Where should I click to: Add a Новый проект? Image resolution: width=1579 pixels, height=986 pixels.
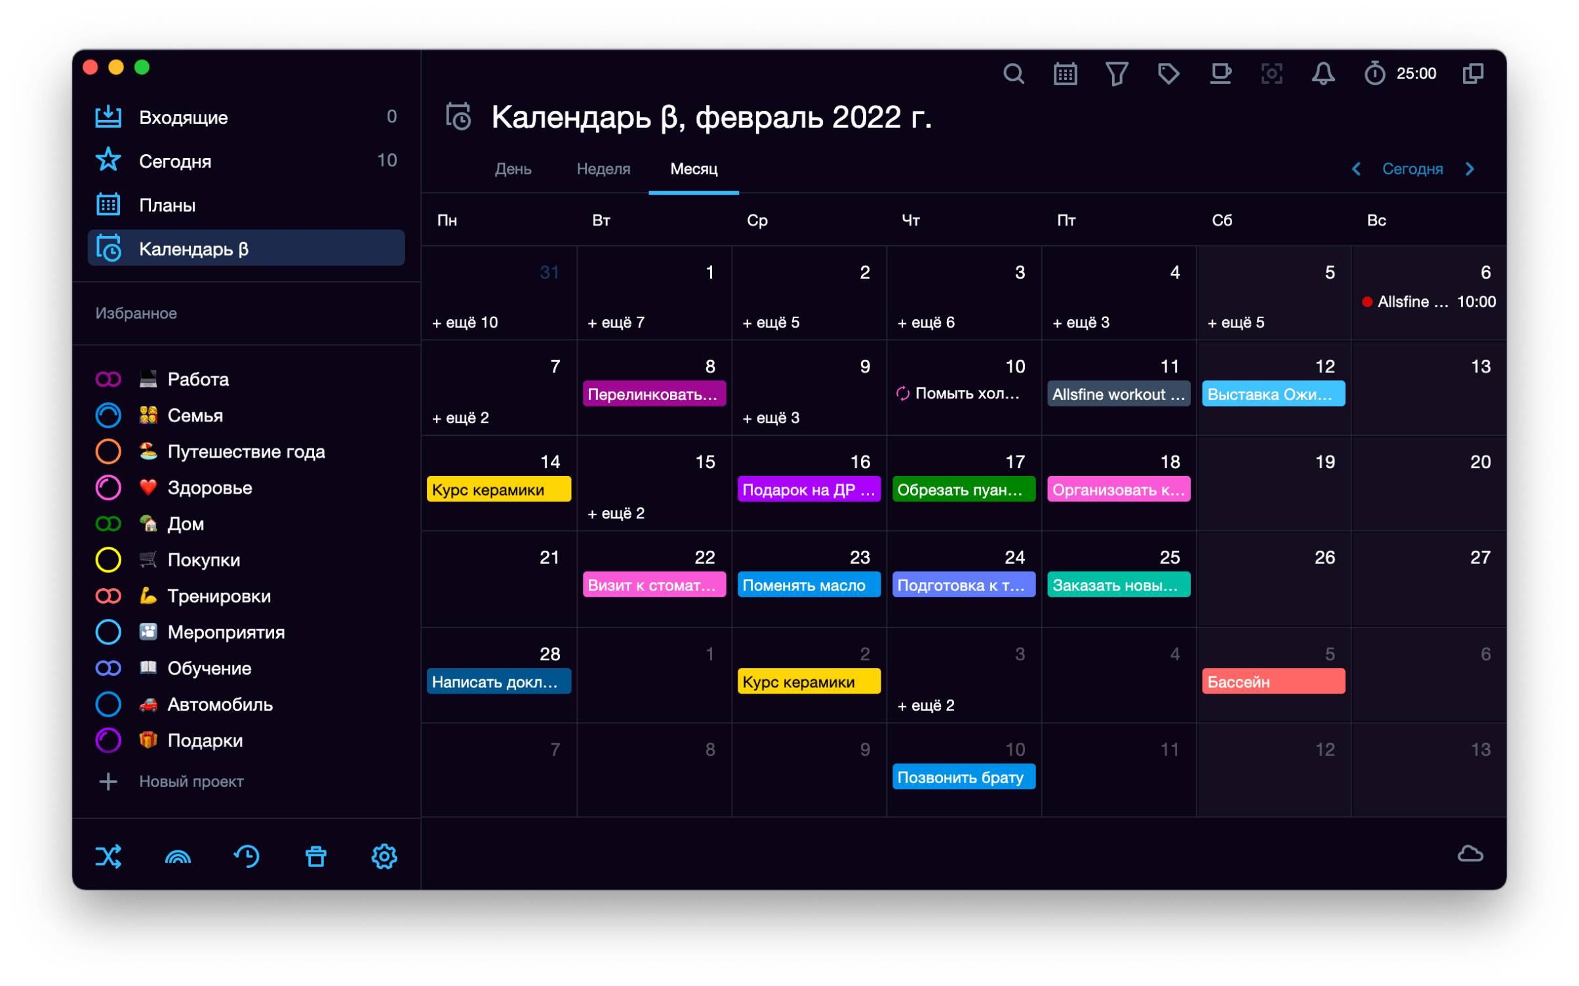point(190,781)
